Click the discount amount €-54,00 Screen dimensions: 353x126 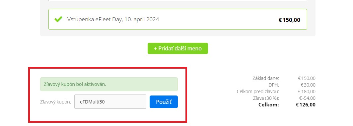click(307, 98)
